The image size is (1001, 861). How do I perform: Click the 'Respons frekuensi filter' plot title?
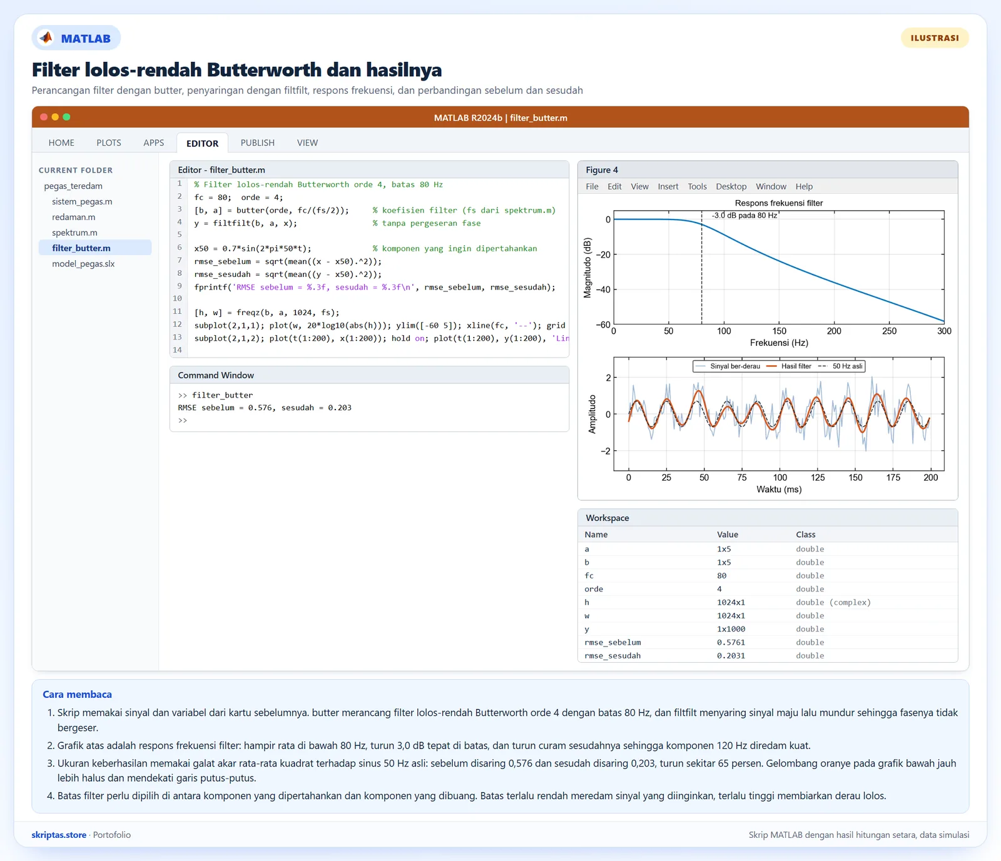pos(779,203)
